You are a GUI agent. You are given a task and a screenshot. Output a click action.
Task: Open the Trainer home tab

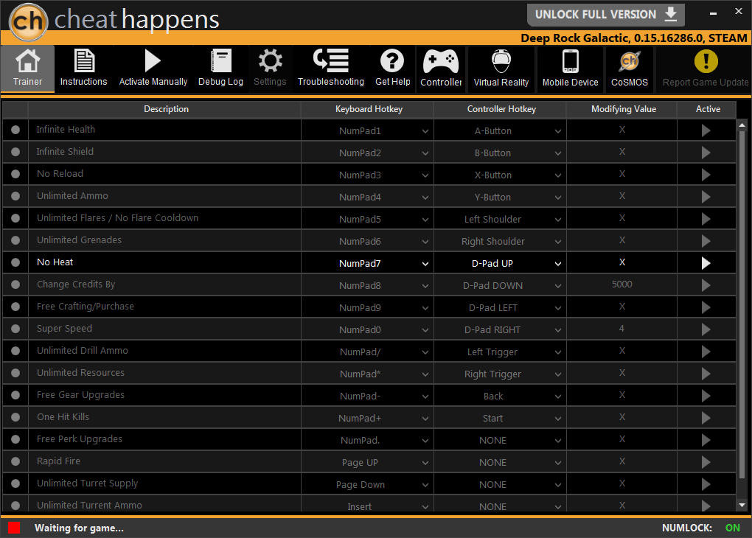27,69
